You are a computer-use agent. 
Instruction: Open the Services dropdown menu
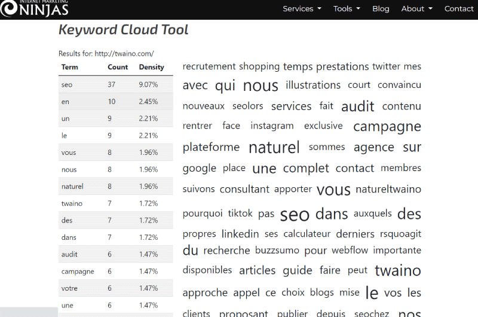tap(302, 9)
